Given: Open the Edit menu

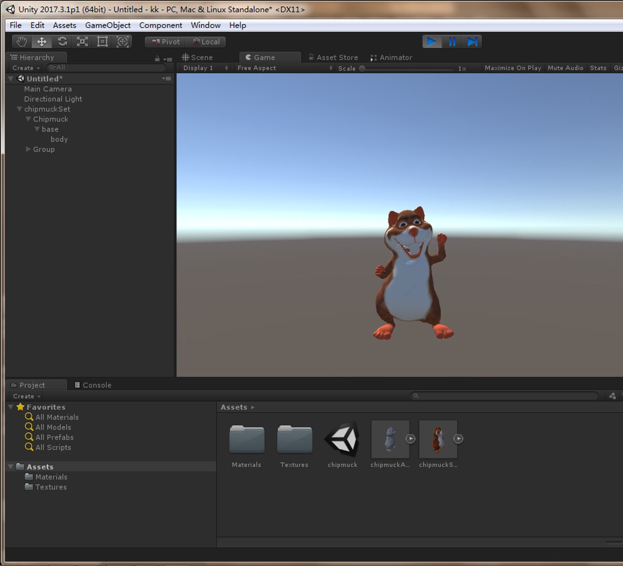Looking at the screenshot, I should coord(37,25).
